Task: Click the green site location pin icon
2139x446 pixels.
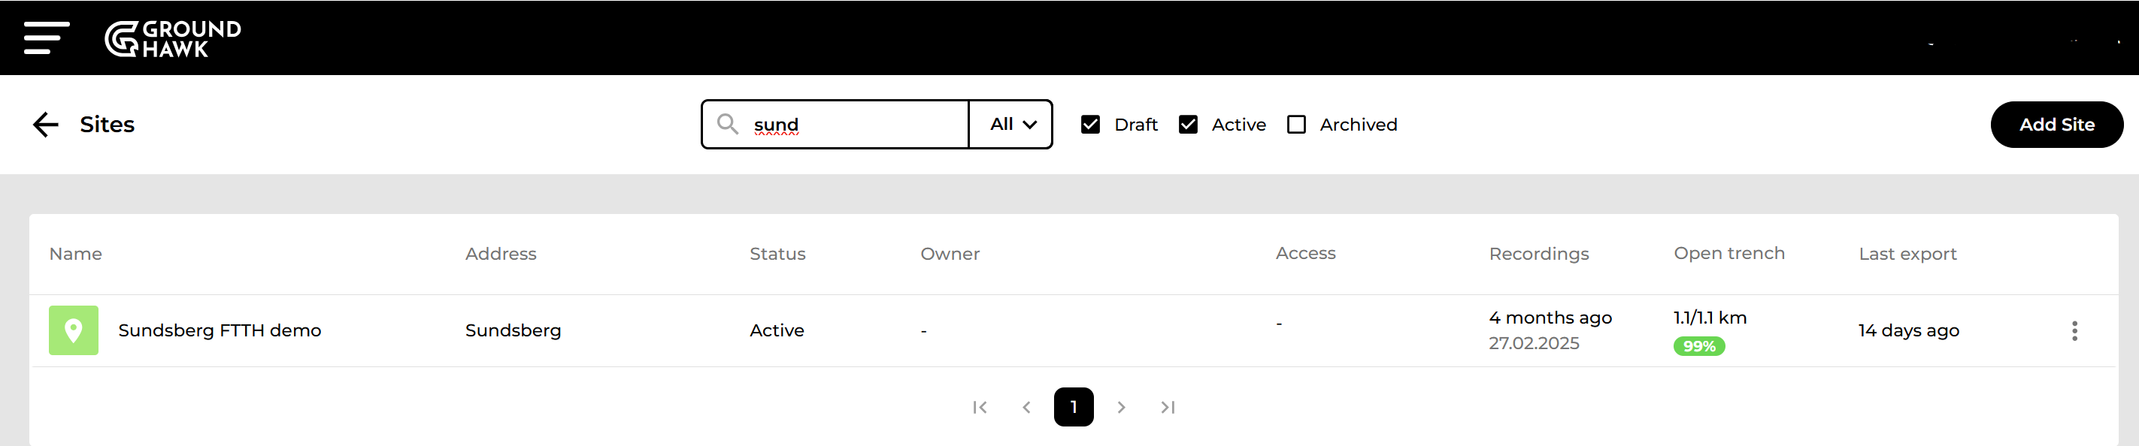Action: point(73,331)
